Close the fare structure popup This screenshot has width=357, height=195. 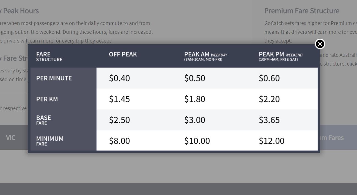tap(320, 44)
